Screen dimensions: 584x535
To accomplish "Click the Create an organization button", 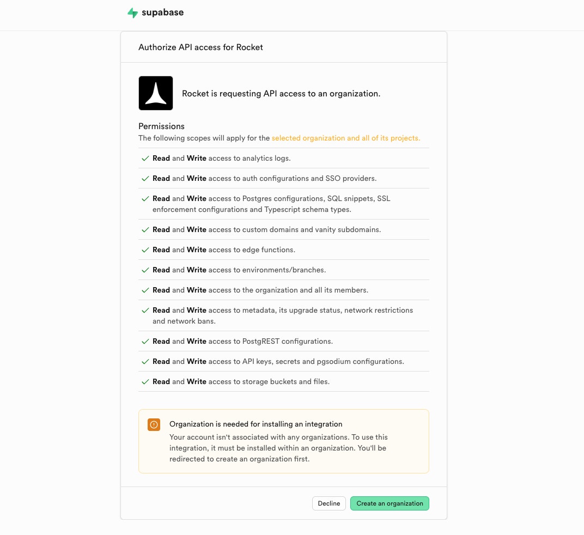I will click(390, 503).
